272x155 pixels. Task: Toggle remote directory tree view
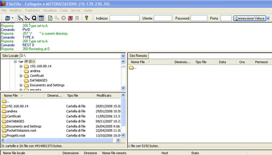(27, 18)
